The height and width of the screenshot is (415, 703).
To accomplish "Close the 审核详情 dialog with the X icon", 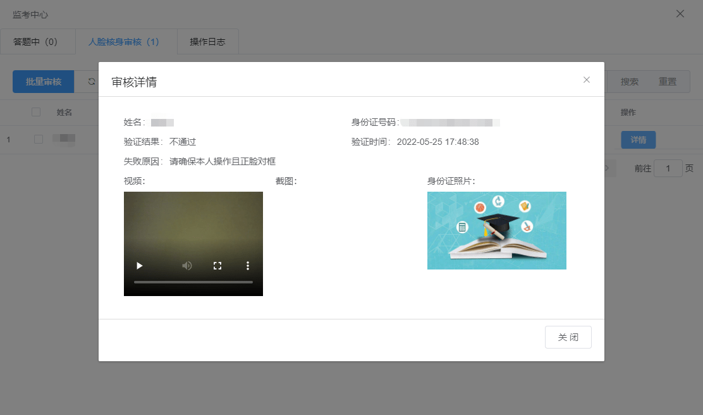I will pos(587,80).
